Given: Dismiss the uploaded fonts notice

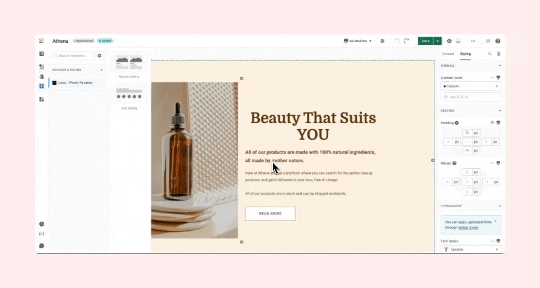Looking at the screenshot, I should [495, 221].
